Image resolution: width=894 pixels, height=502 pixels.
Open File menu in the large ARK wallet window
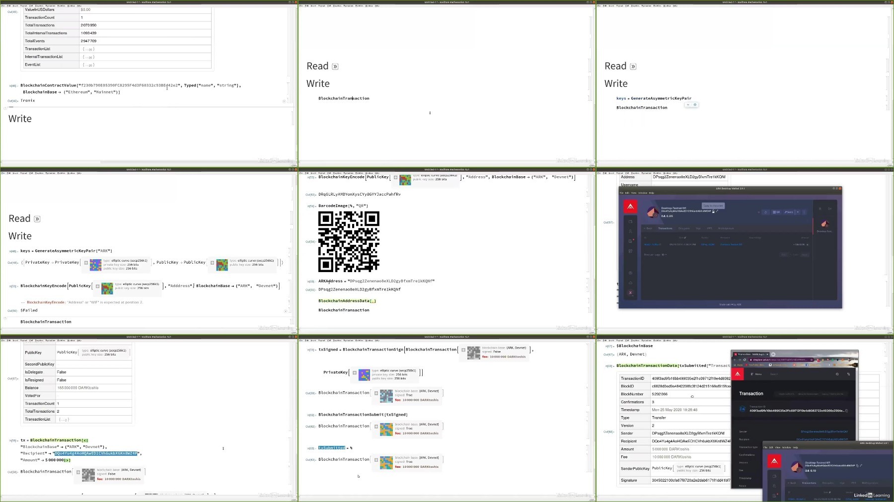[621, 193]
